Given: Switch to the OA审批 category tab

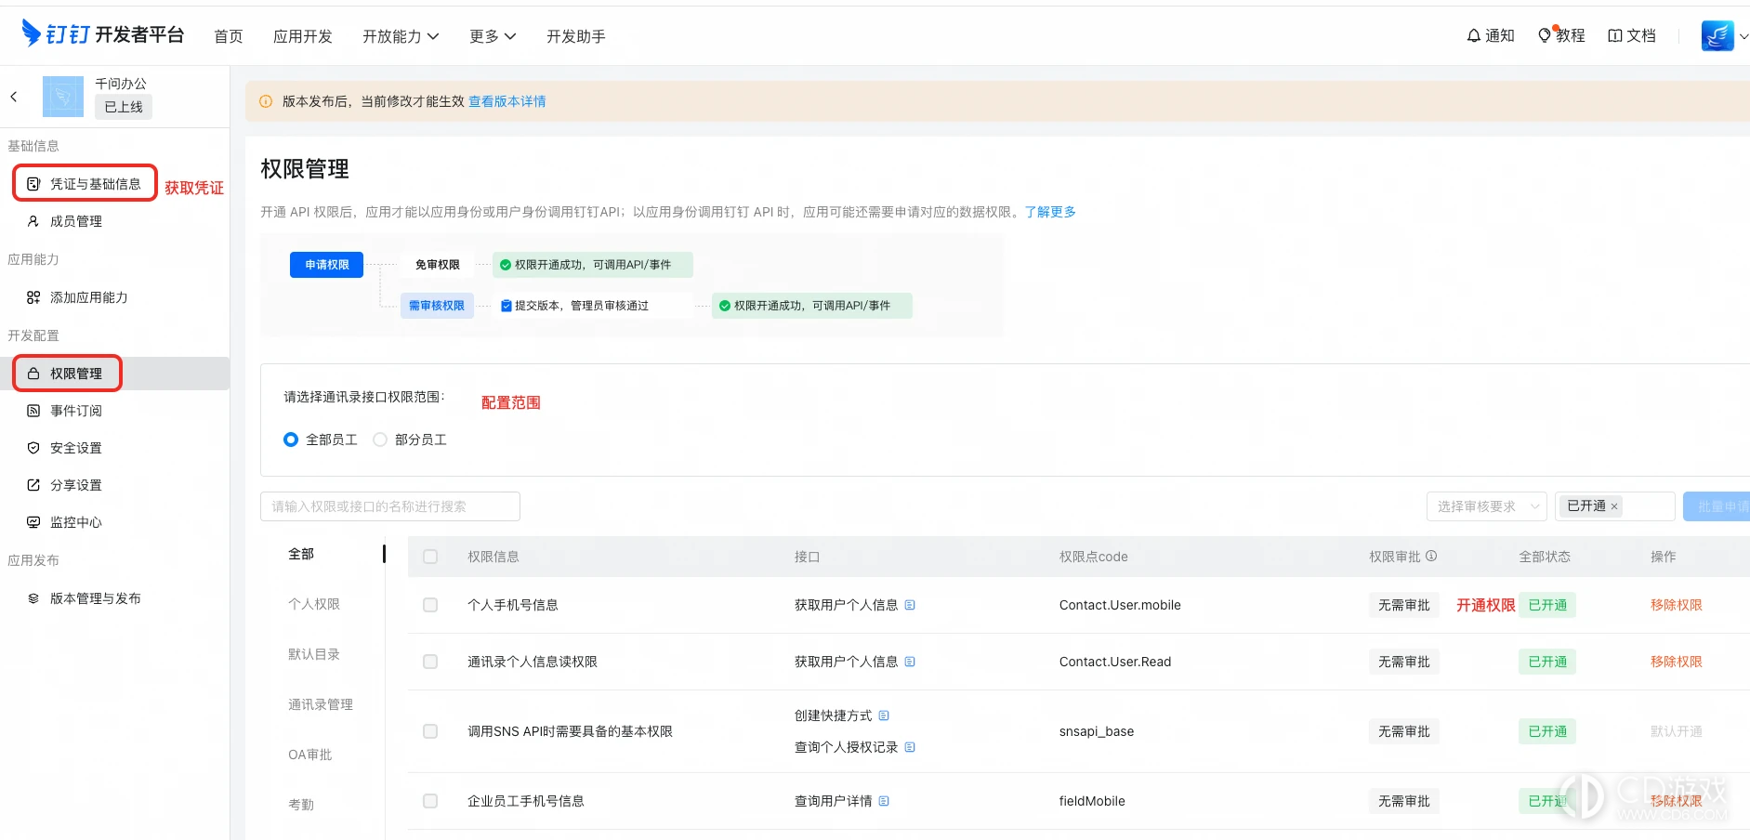Looking at the screenshot, I should coord(310,755).
